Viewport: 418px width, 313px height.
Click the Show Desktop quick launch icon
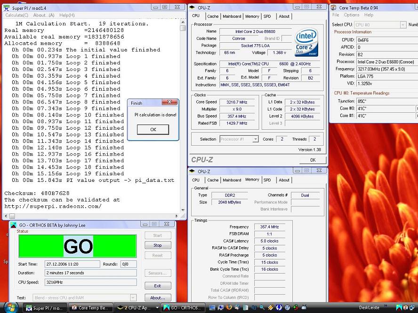pos(212,308)
